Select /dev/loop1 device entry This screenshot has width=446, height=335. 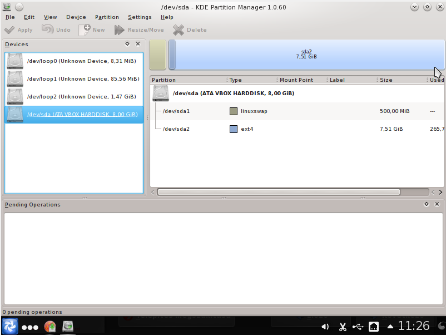click(x=74, y=79)
